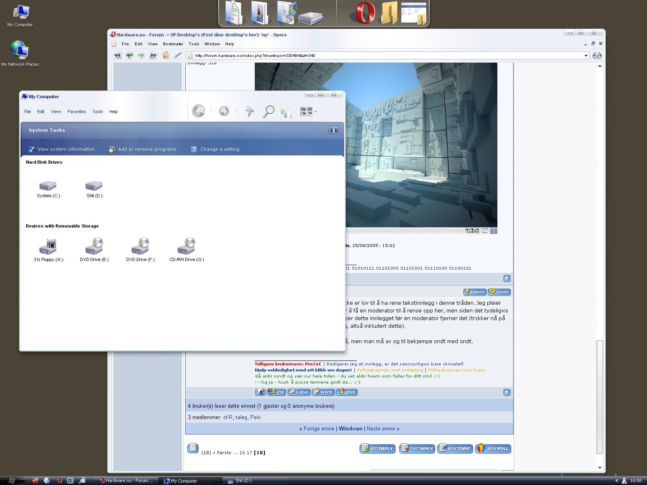This screenshot has width=647, height=485.
Task: Click Opera rewind button
Action: tap(117, 55)
